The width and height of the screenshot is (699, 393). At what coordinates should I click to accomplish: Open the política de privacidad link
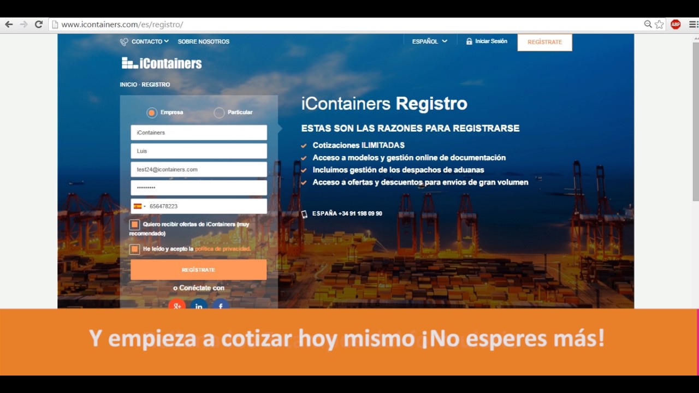pos(223,249)
